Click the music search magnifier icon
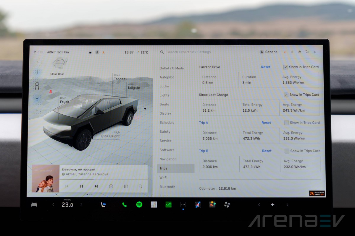Image resolution: width=355 pixels, height=236 pixels. point(140,186)
